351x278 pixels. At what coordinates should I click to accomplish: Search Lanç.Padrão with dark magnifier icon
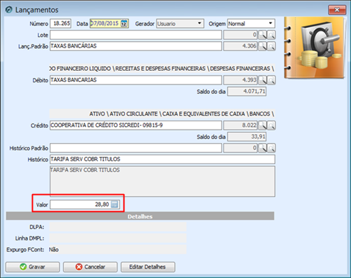(x=262, y=46)
